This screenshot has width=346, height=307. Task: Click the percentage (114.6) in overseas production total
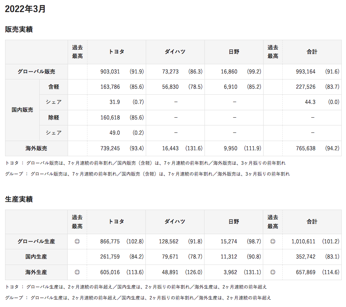pos(330,272)
